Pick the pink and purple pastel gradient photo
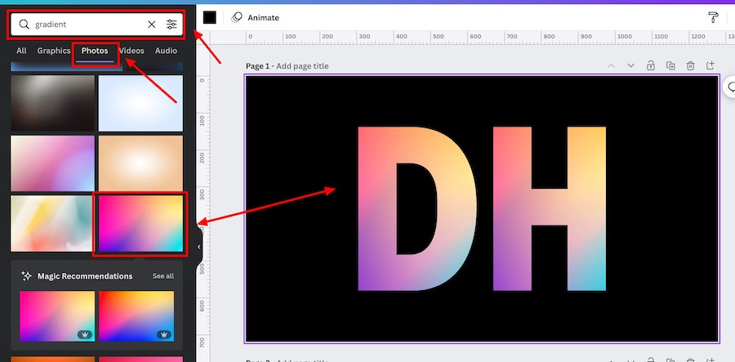Screen dimensions: 735x362 52,163
